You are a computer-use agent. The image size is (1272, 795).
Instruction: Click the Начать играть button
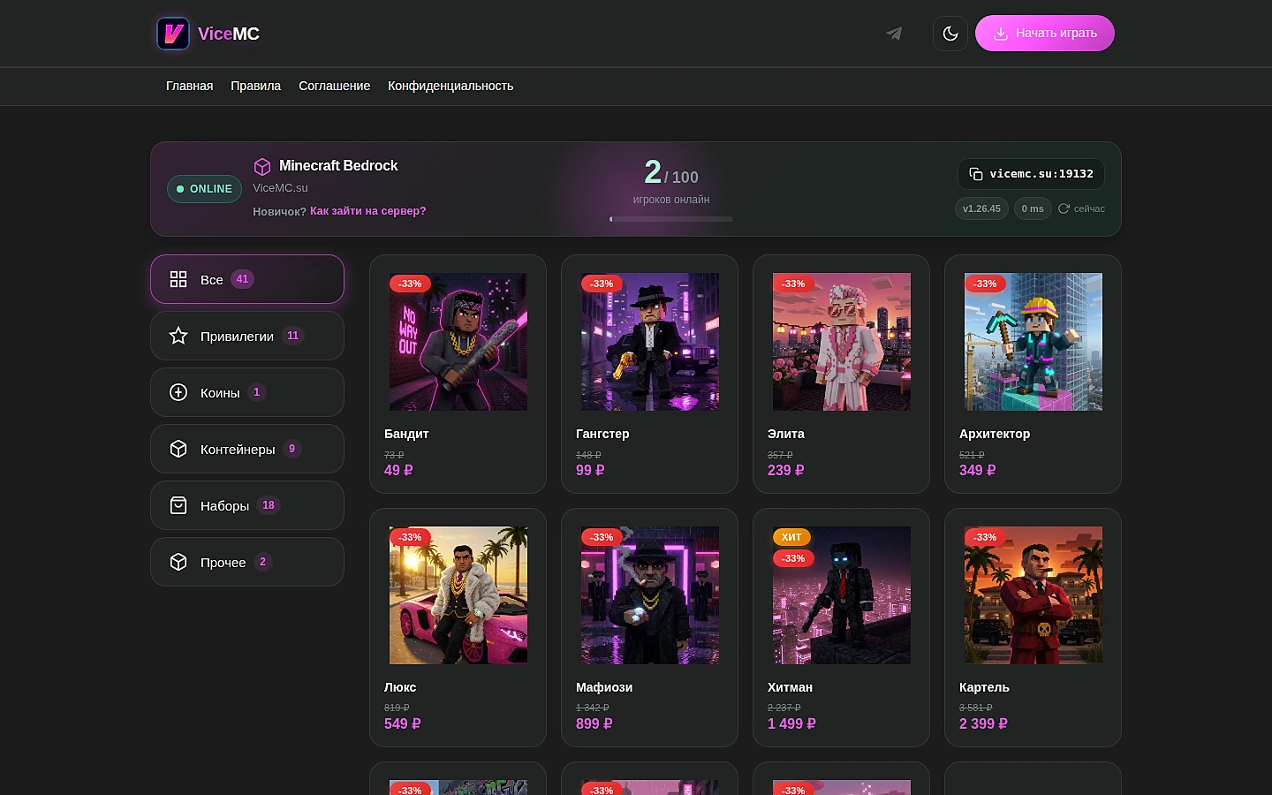1045,34
